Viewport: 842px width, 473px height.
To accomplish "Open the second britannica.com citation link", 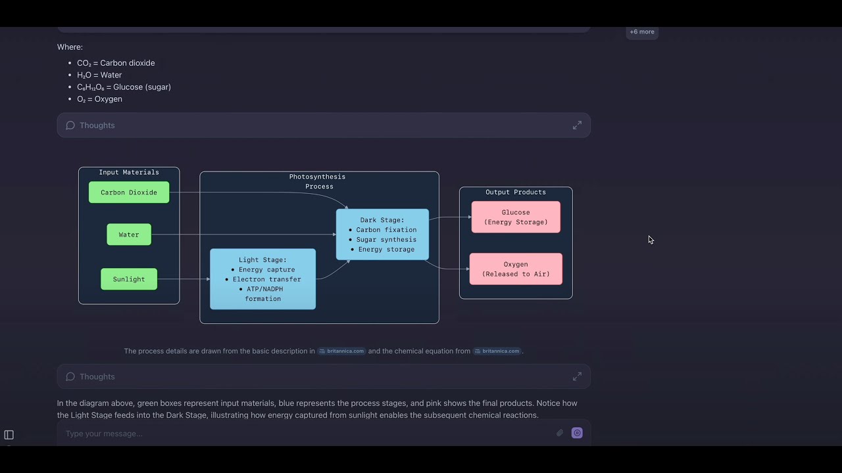I will pos(497,351).
